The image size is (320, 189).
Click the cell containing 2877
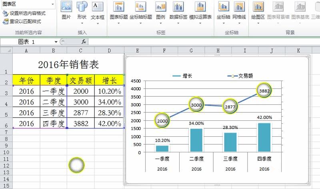[x=81, y=113]
